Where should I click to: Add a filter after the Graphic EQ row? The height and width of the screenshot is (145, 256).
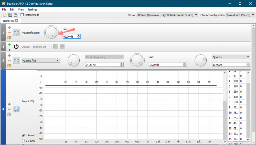9,104
